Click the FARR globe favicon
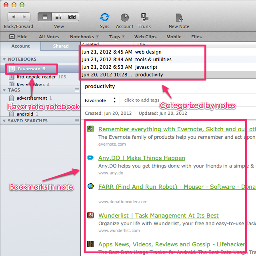This screenshot has width=256, height=256. (90, 186)
